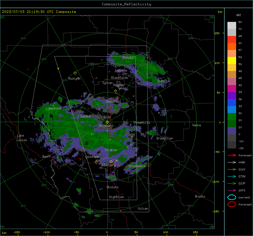The height and width of the screenshot is (236, 253).
Task: Click the yellow diamond marker beside RockyMH
Action: (75, 73)
